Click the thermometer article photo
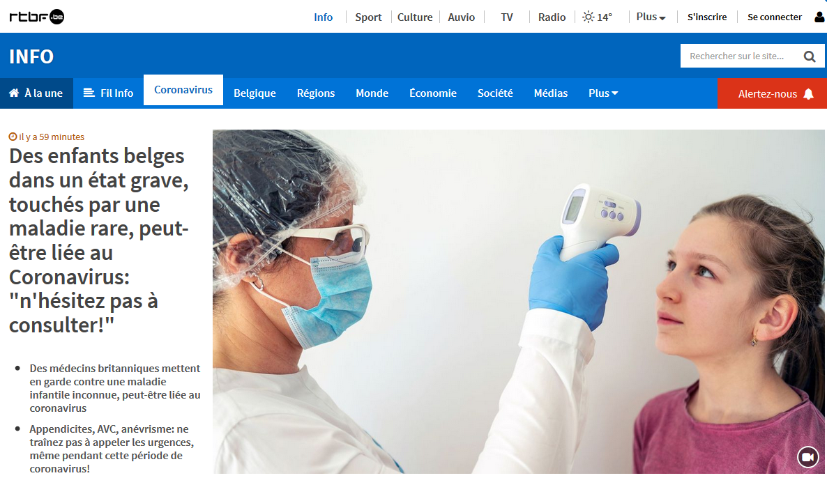Viewport: 827px width, 478px height. coord(519,302)
